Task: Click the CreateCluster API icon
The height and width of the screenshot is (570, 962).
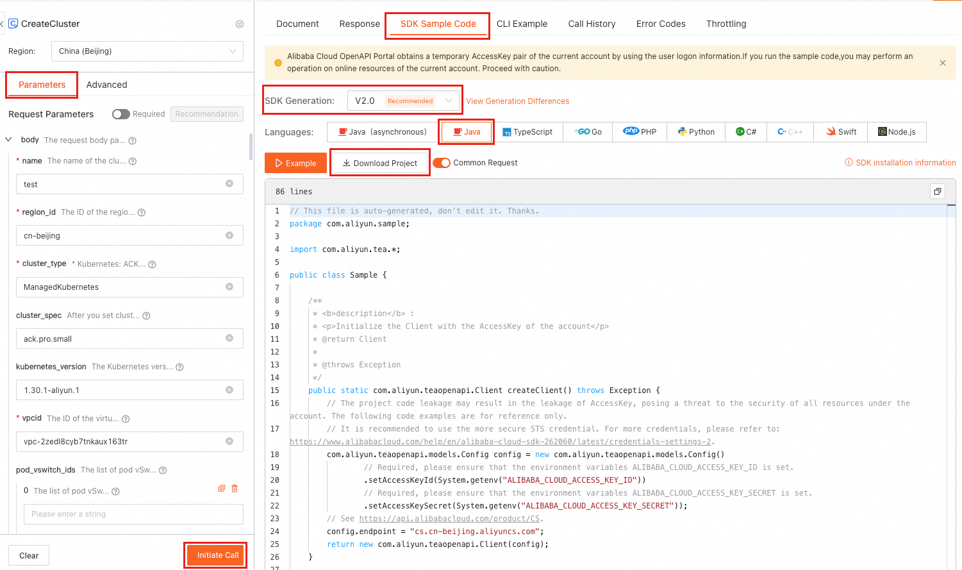Action: click(x=13, y=24)
